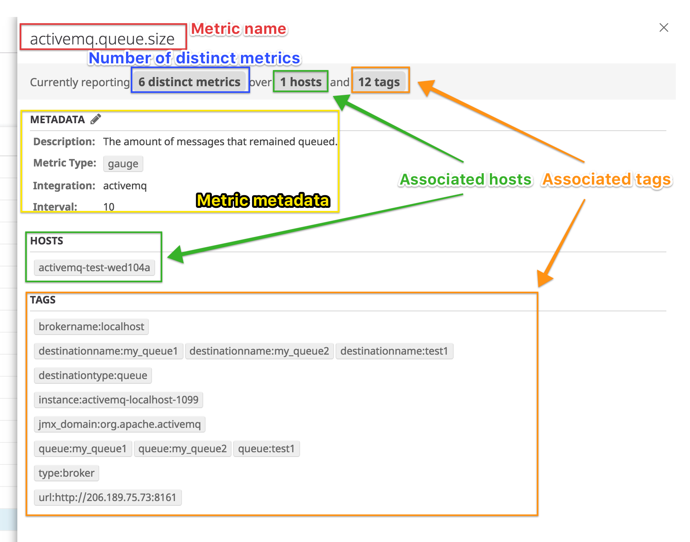
Task: Click the pencil icon to edit metadata
Action: [95, 119]
